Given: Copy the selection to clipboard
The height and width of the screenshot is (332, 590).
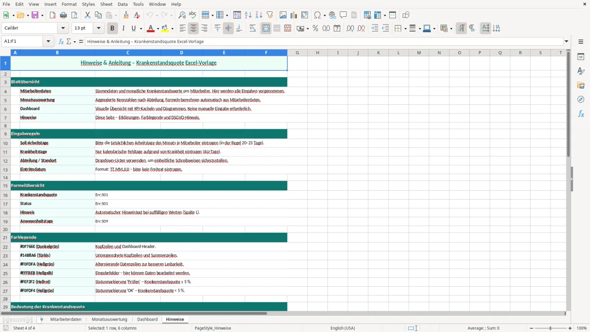Looking at the screenshot, I should [98, 15].
